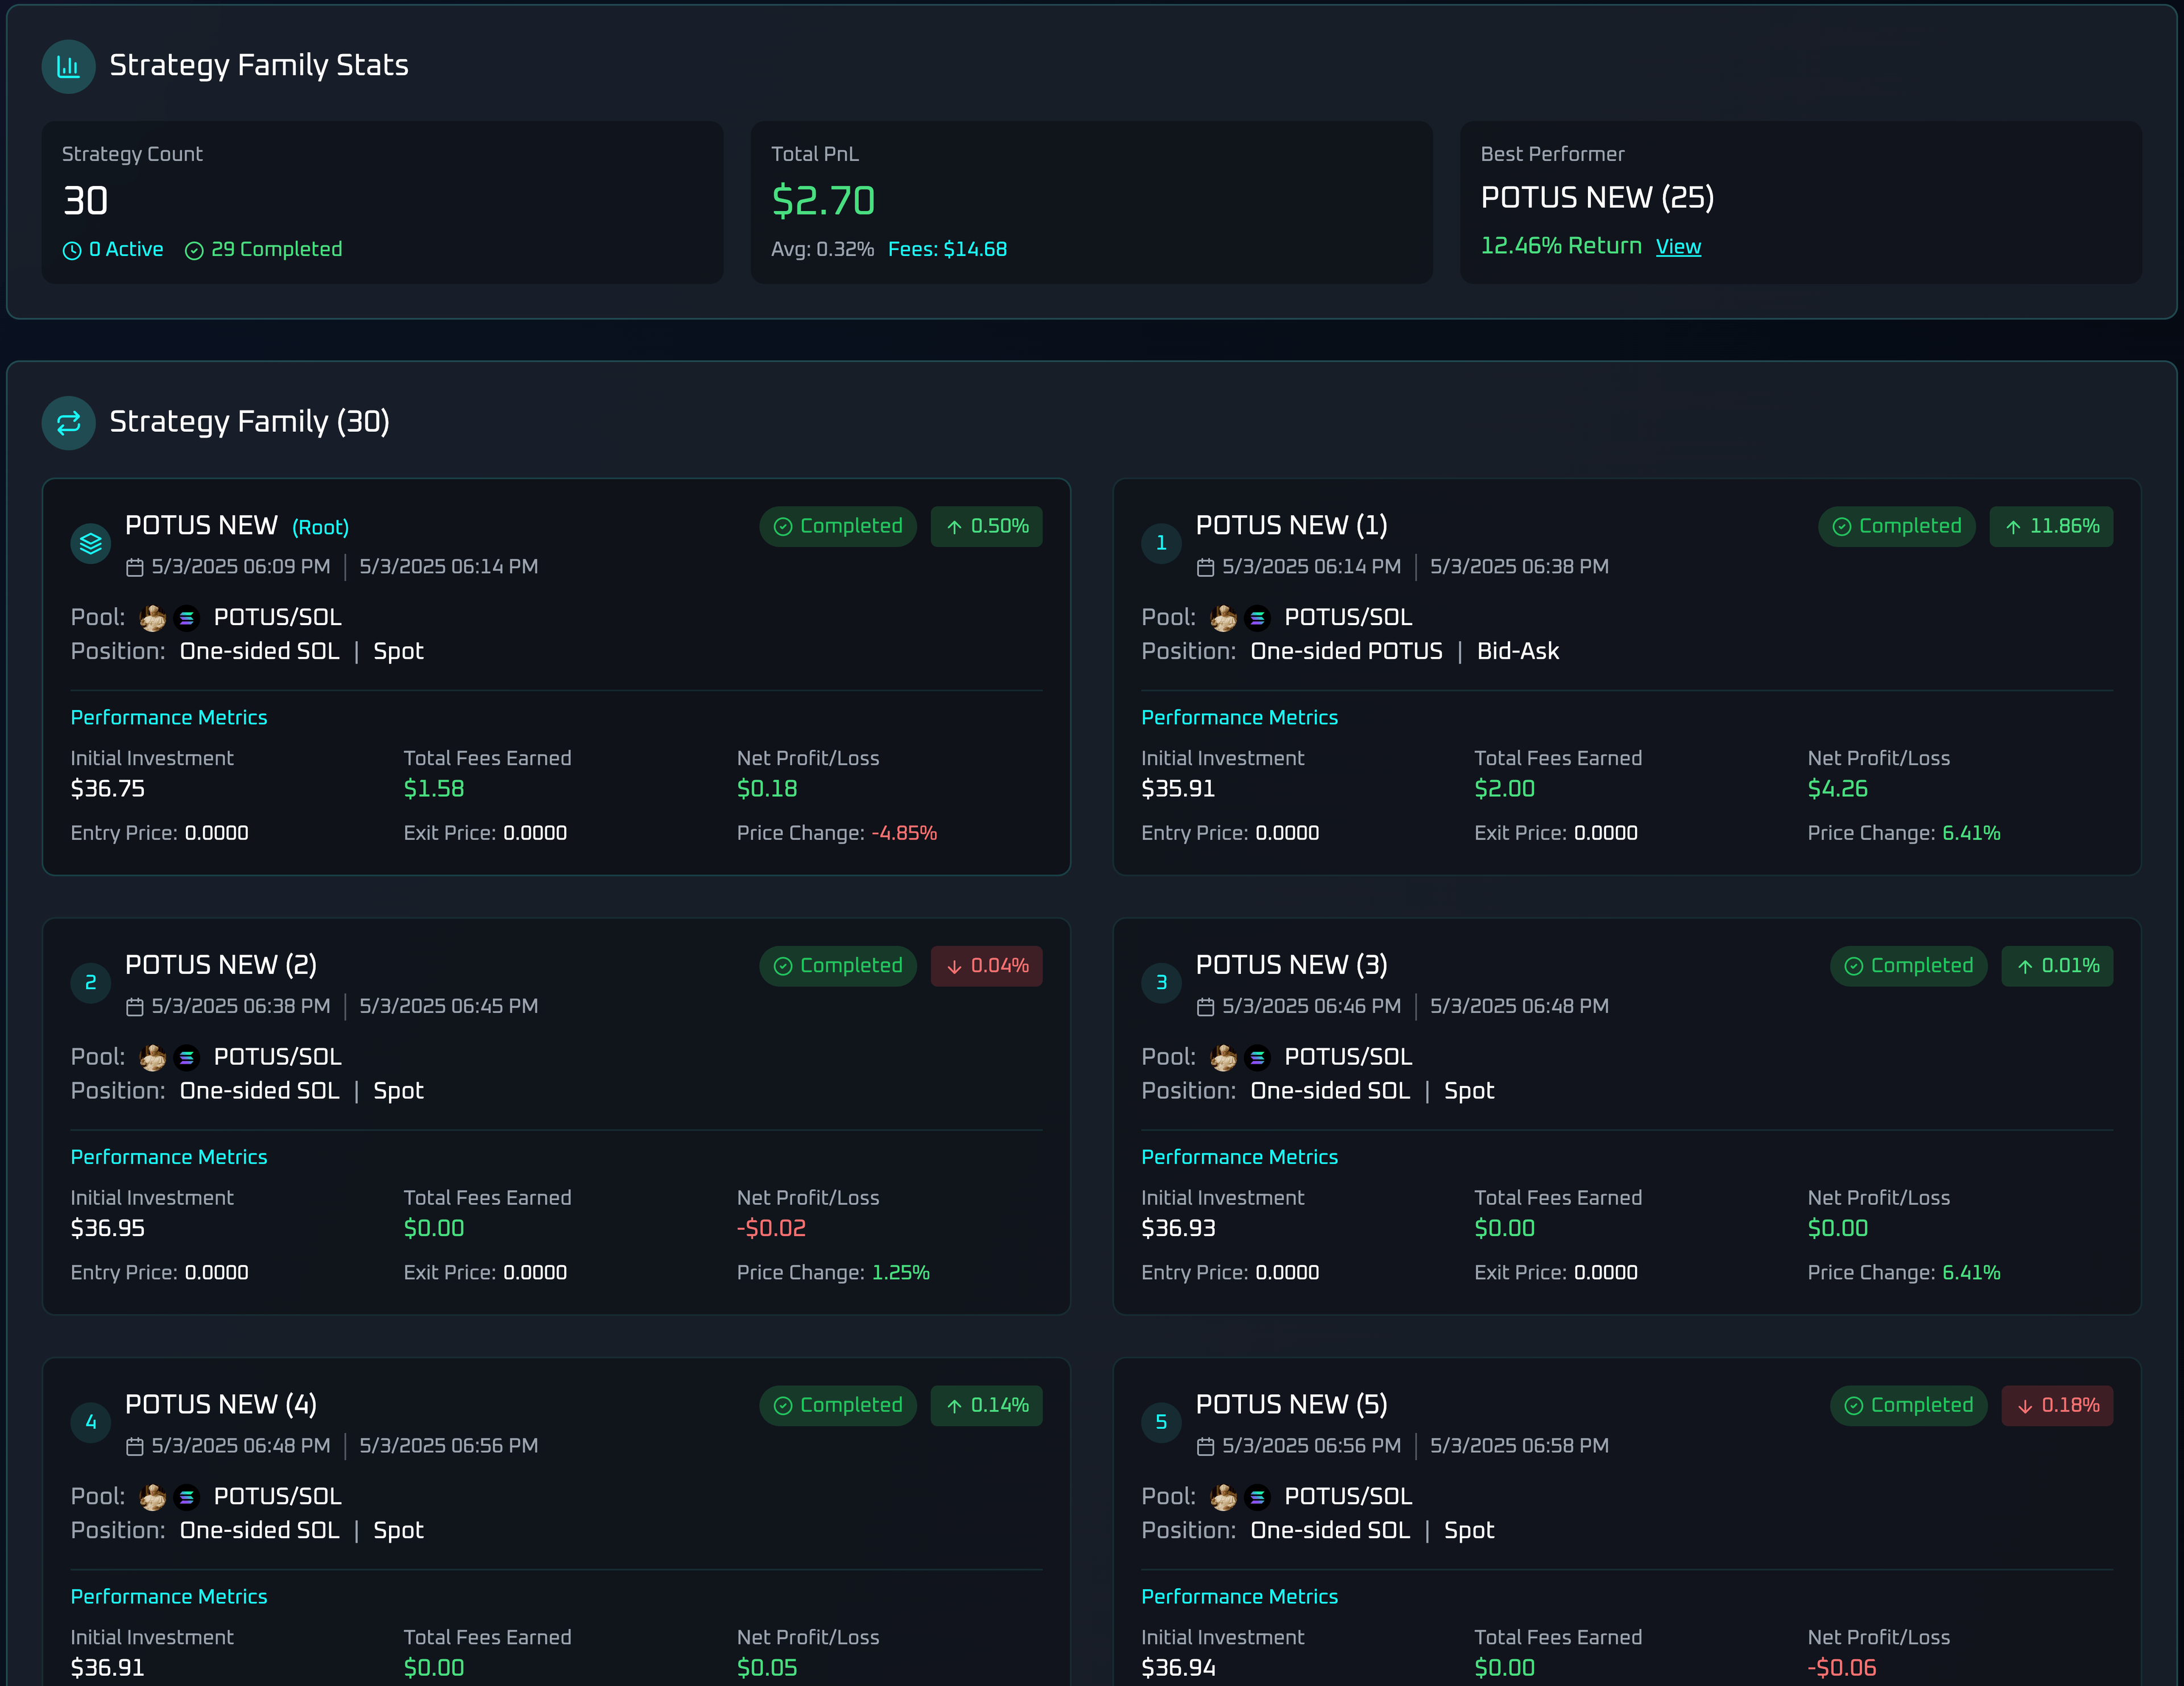
Task: Click the number 4 badge on POTUS NEW (4)
Action: tap(90, 1422)
